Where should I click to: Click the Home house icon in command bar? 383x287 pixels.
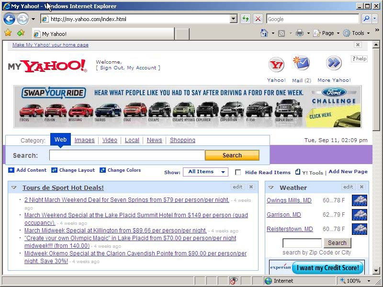pos(264,33)
